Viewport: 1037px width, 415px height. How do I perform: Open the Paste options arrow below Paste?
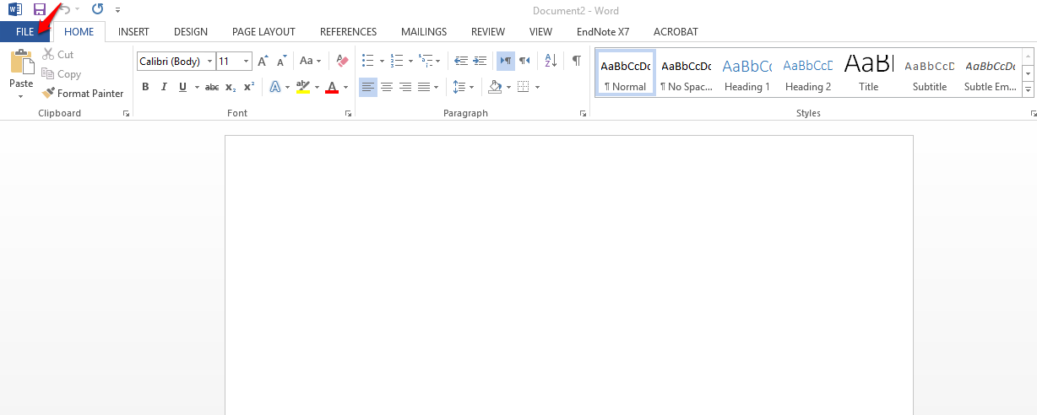[x=21, y=96]
